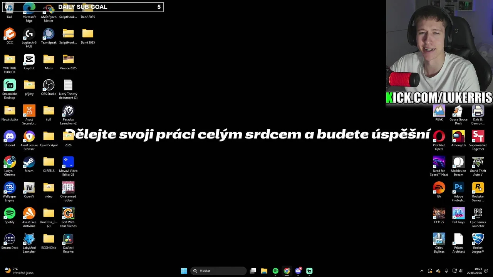
Task: Select the Mods folder
Action: [49, 62]
